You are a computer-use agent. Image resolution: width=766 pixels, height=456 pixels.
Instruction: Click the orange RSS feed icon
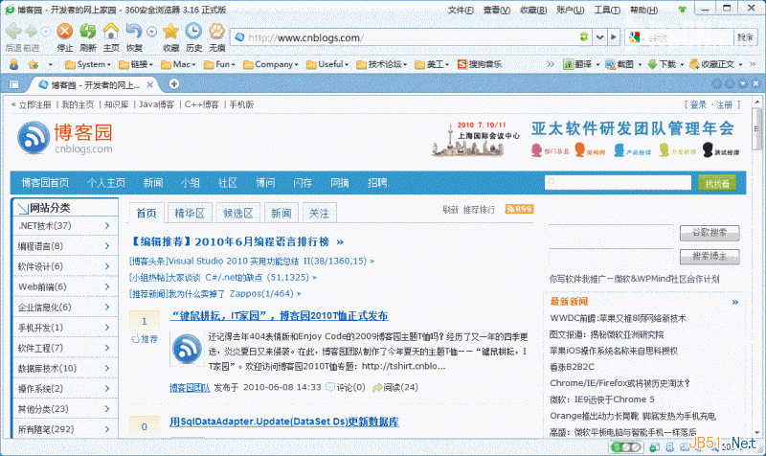pyautogui.click(x=519, y=209)
